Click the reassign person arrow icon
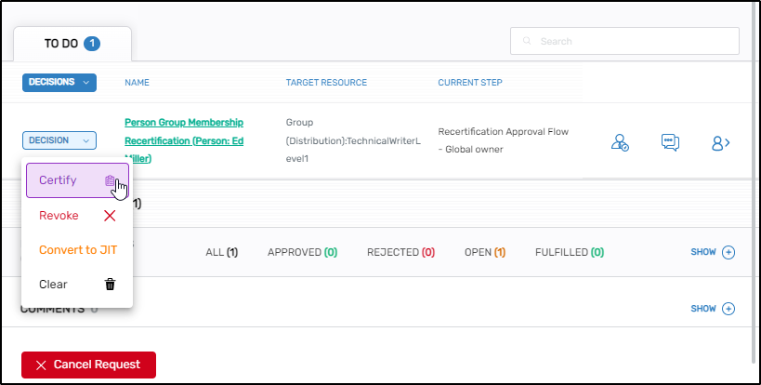The width and height of the screenshot is (761, 385). pos(720,142)
